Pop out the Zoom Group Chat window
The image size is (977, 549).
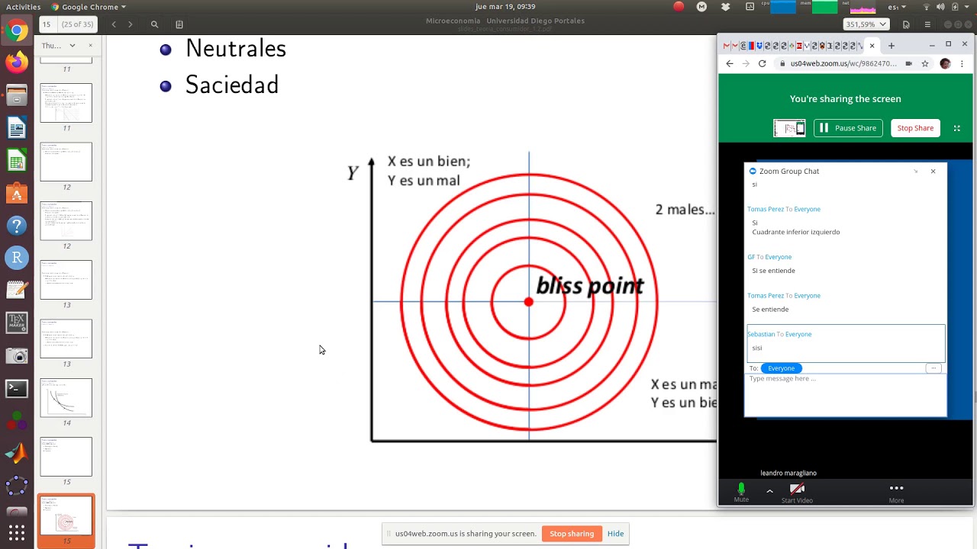915,171
